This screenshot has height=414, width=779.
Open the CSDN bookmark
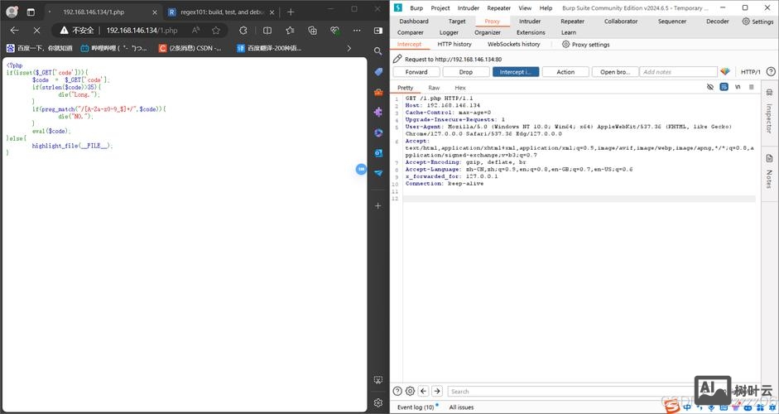190,48
